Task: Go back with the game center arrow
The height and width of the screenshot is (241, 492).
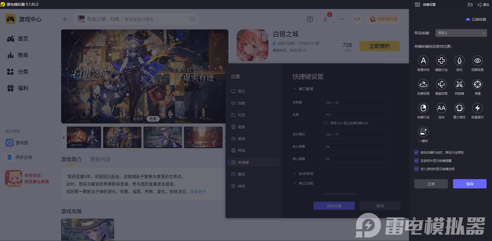Action: pos(66,19)
